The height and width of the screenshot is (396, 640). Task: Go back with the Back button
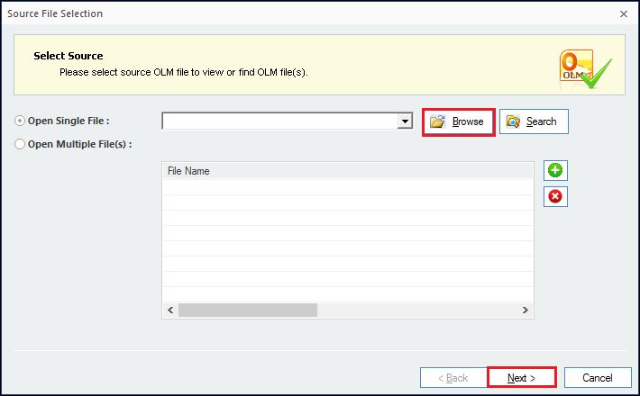pyautogui.click(x=453, y=378)
